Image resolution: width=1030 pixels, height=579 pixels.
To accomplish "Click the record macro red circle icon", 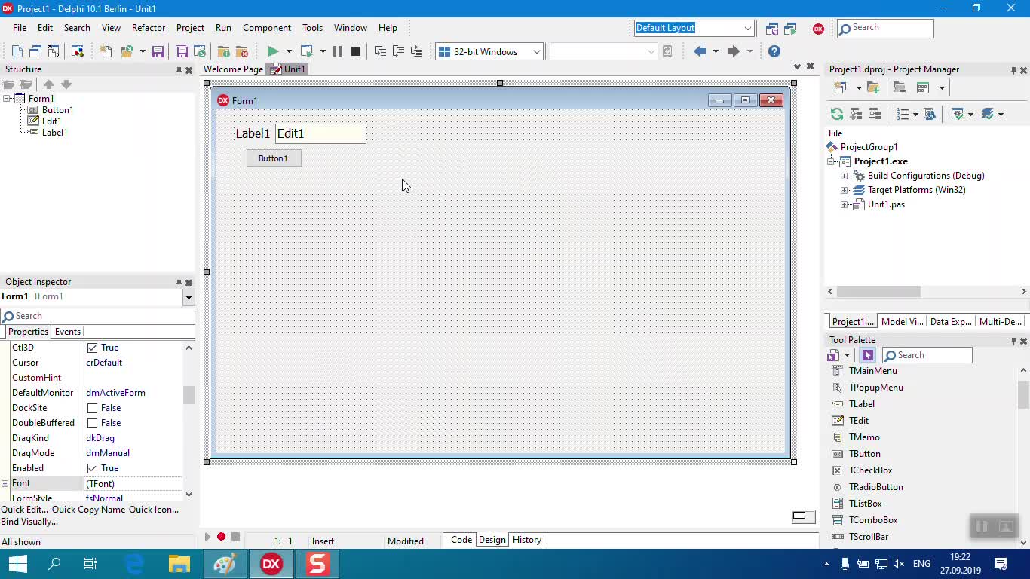I will pyautogui.click(x=221, y=537).
